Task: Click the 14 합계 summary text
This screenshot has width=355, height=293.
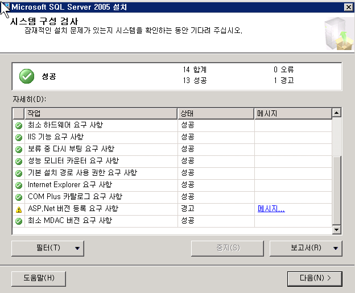Action: 195,70
